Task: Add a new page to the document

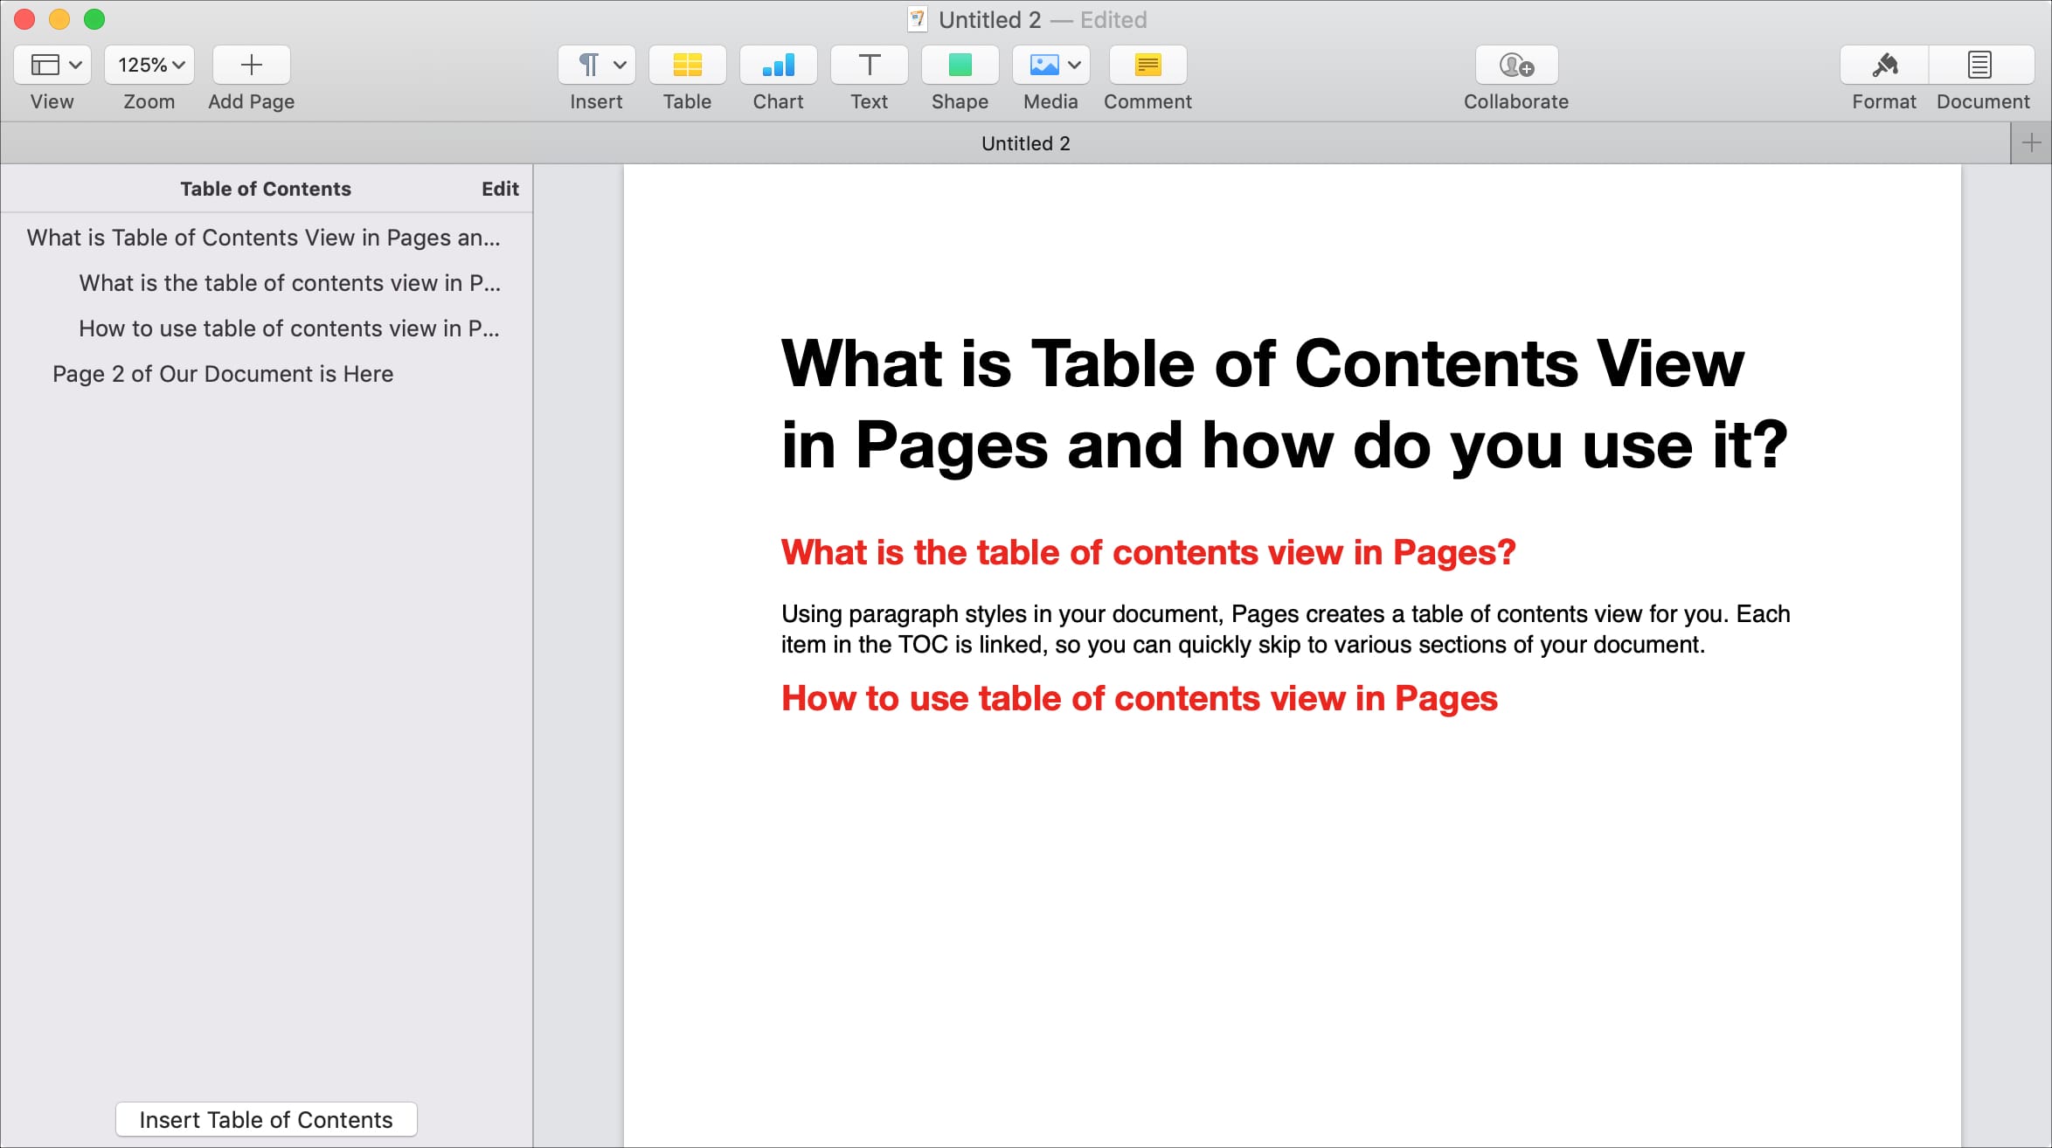Action: tap(251, 65)
